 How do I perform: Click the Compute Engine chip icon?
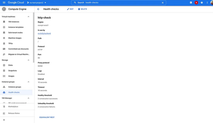4,9
